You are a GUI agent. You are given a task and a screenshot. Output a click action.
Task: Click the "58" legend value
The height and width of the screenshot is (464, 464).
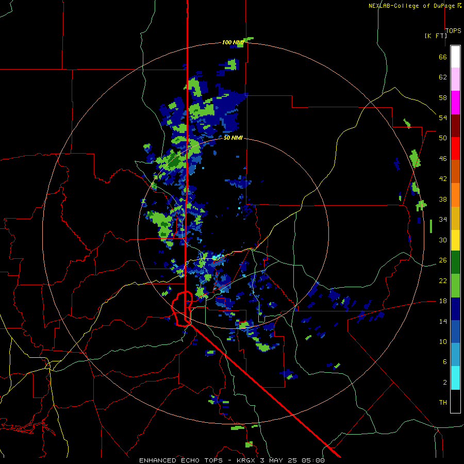(x=443, y=97)
